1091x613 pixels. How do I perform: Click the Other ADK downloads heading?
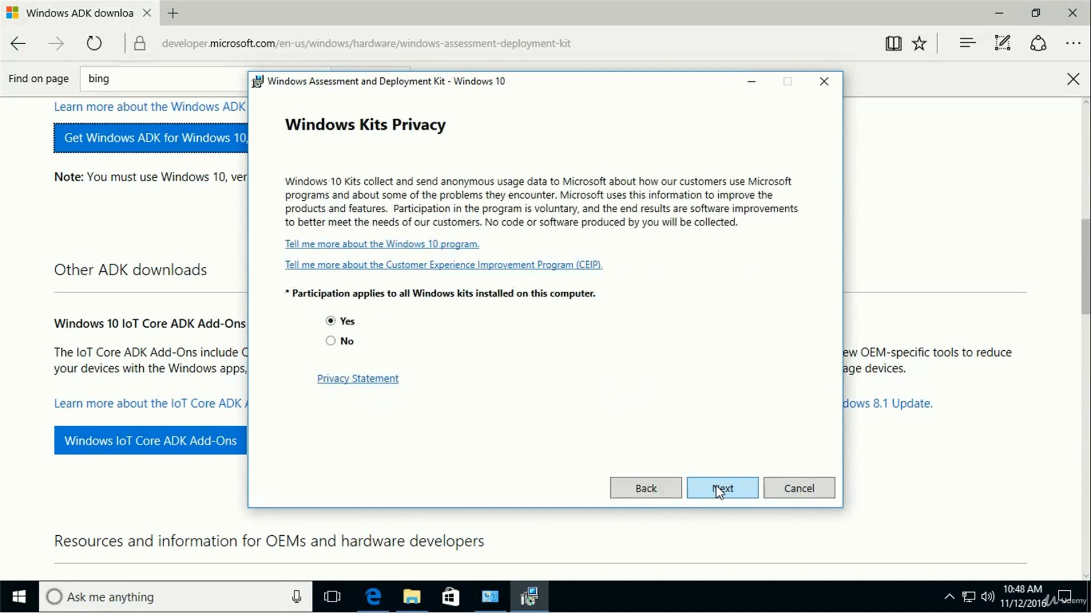[x=131, y=270]
